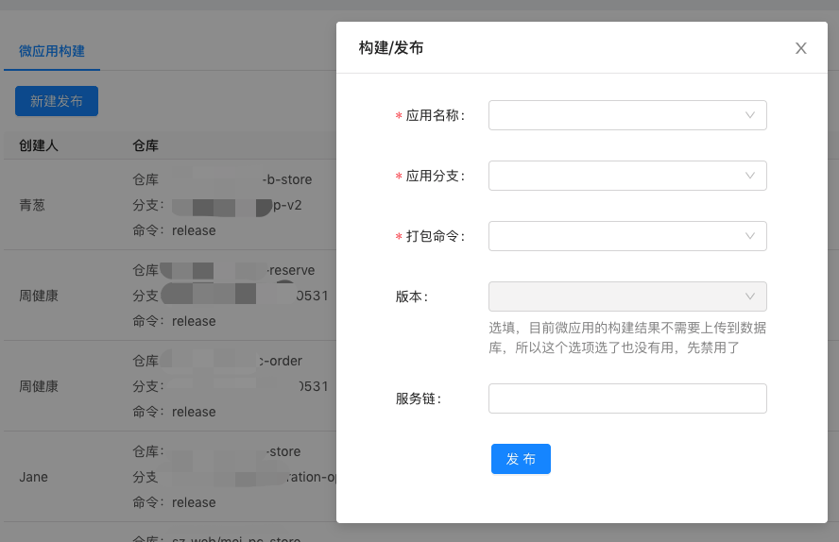Open the 打包命令 dropdown
839x542 pixels.
pyautogui.click(x=627, y=236)
